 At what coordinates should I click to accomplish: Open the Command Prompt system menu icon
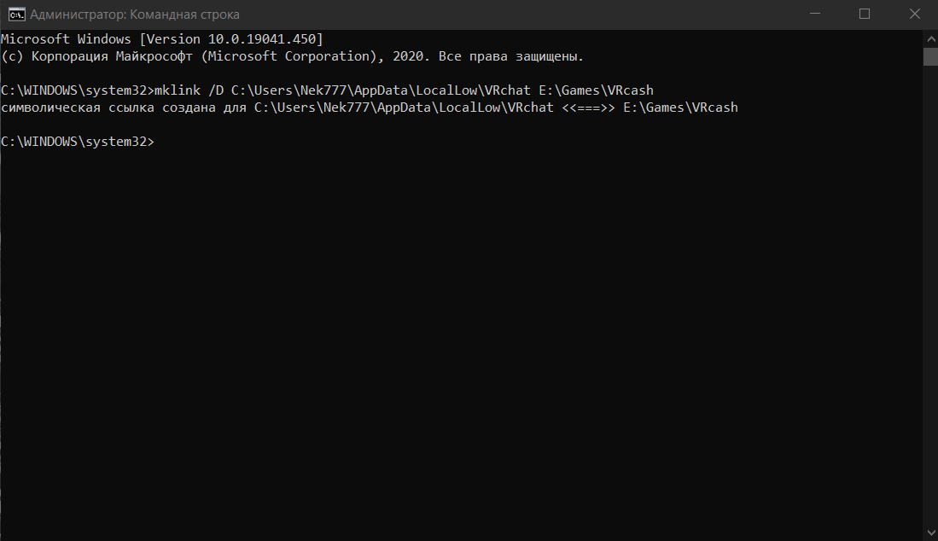(x=15, y=14)
